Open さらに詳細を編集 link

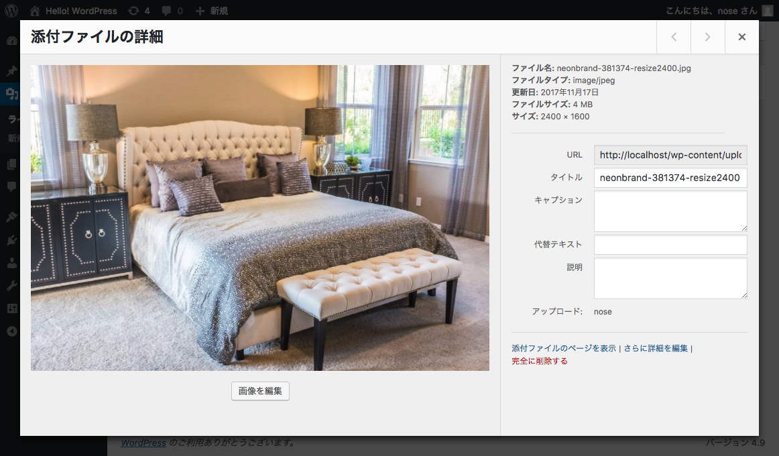(x=656, y=348)
